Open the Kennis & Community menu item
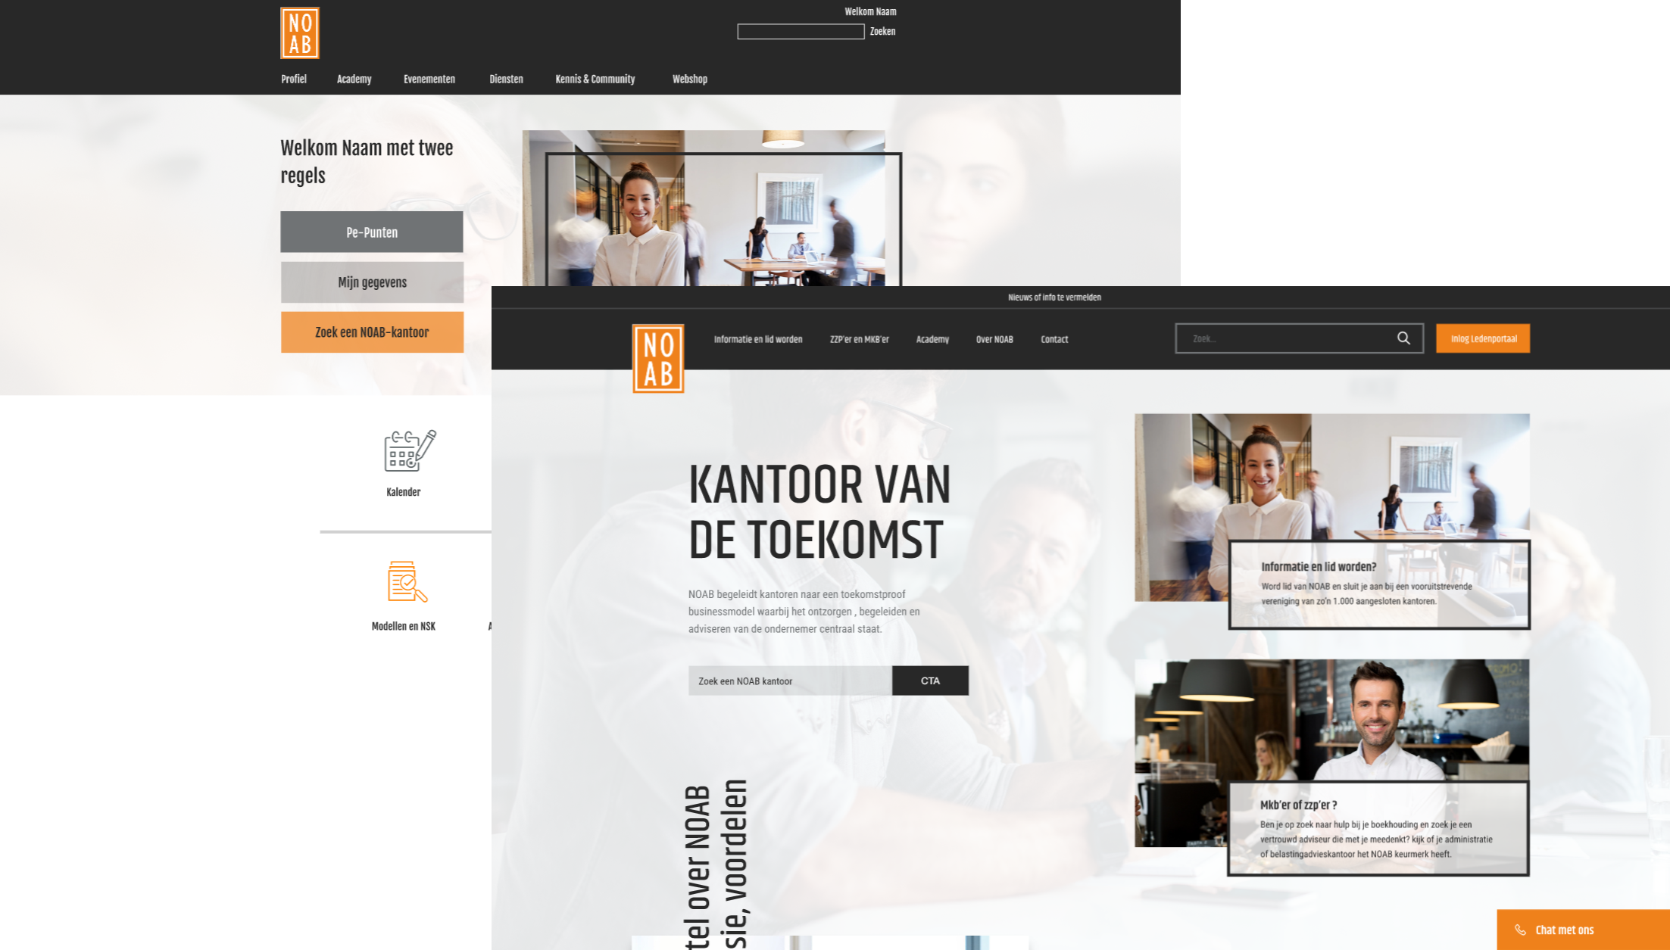The height and width of the screenshot is (950, 1670). [594, 79]
